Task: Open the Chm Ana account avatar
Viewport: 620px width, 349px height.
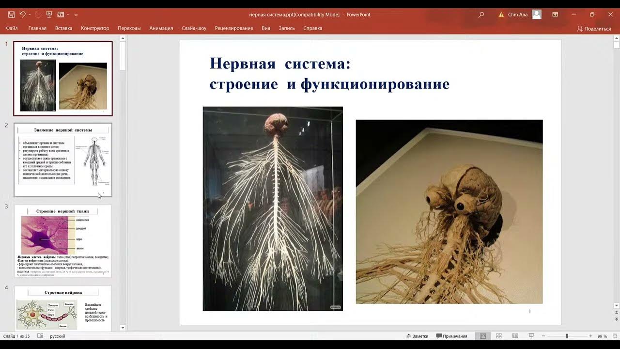Action: point(537,15)
